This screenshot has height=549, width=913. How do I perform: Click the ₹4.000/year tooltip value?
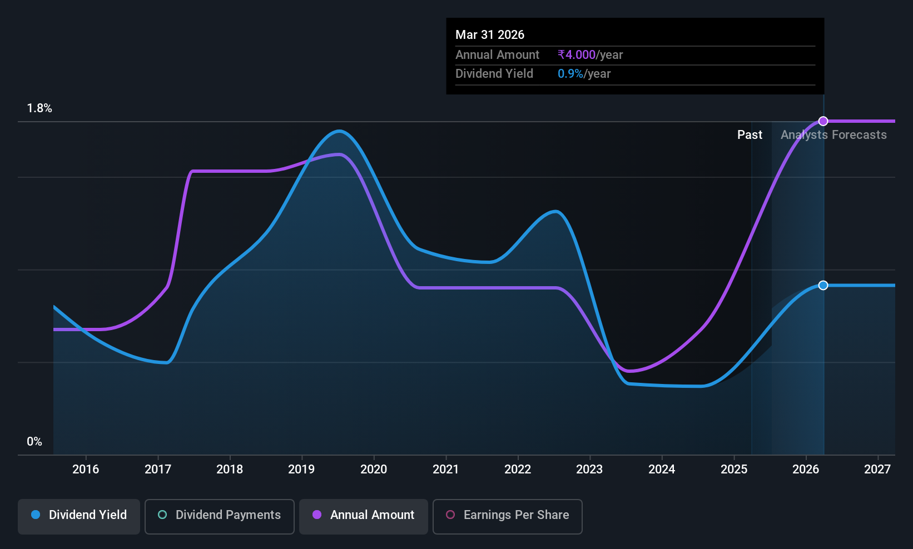tap(590, 54)
